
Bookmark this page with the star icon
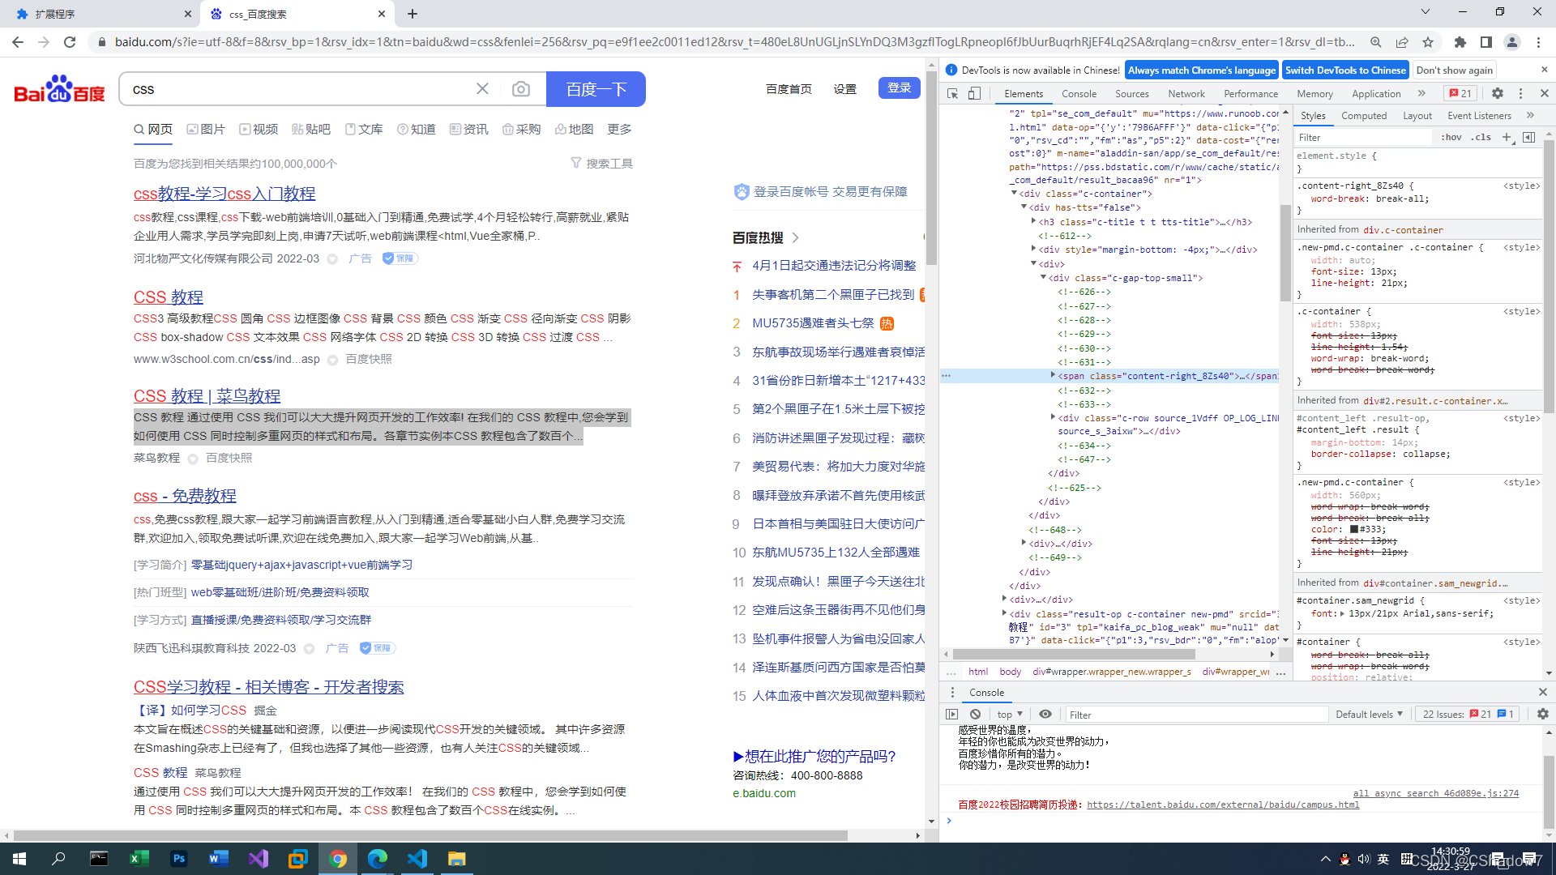pyautogui.click(x=1428, y=42)
